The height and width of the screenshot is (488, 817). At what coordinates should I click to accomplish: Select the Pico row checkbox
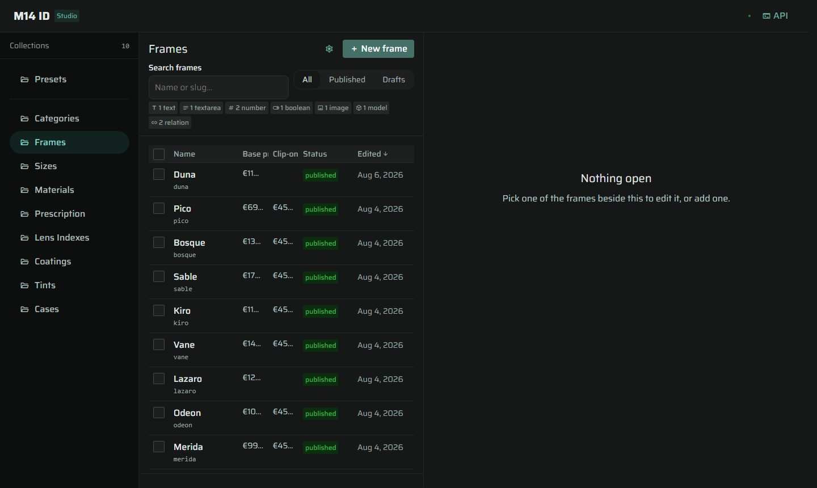(159, 208)
